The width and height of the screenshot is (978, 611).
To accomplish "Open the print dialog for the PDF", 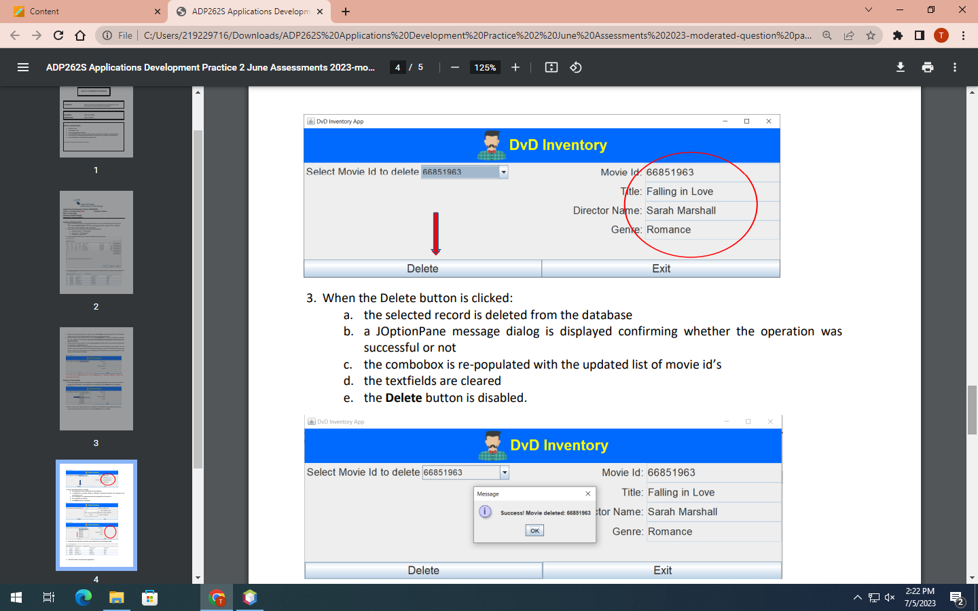I will [928, 67].
